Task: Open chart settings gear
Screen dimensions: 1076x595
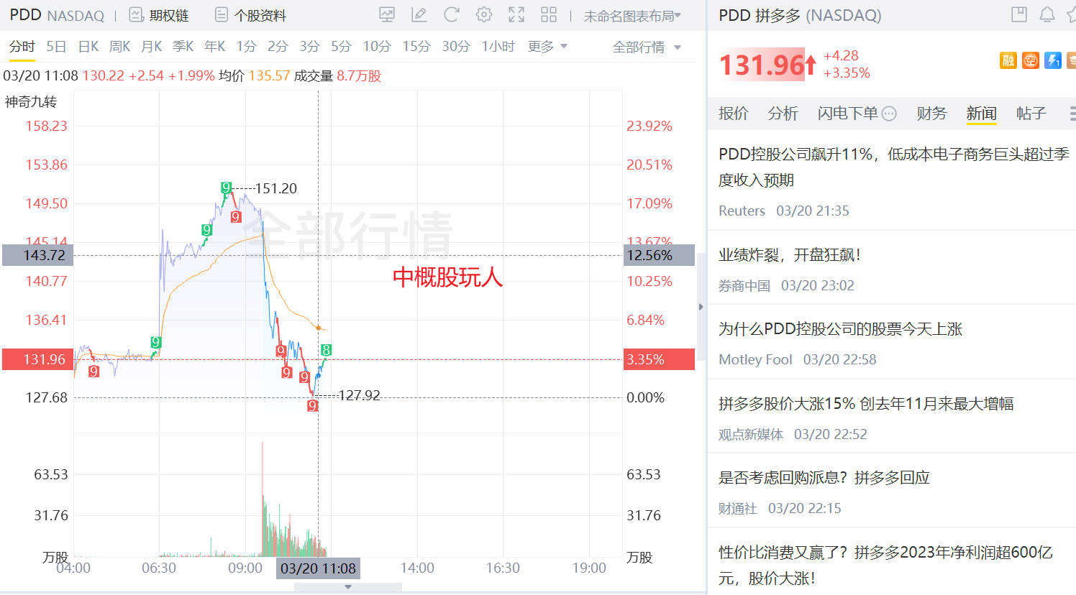Action: coord(484,14)
